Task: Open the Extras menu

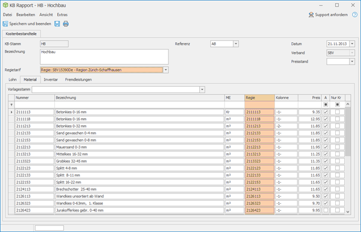Action: (x=62, y=14)
